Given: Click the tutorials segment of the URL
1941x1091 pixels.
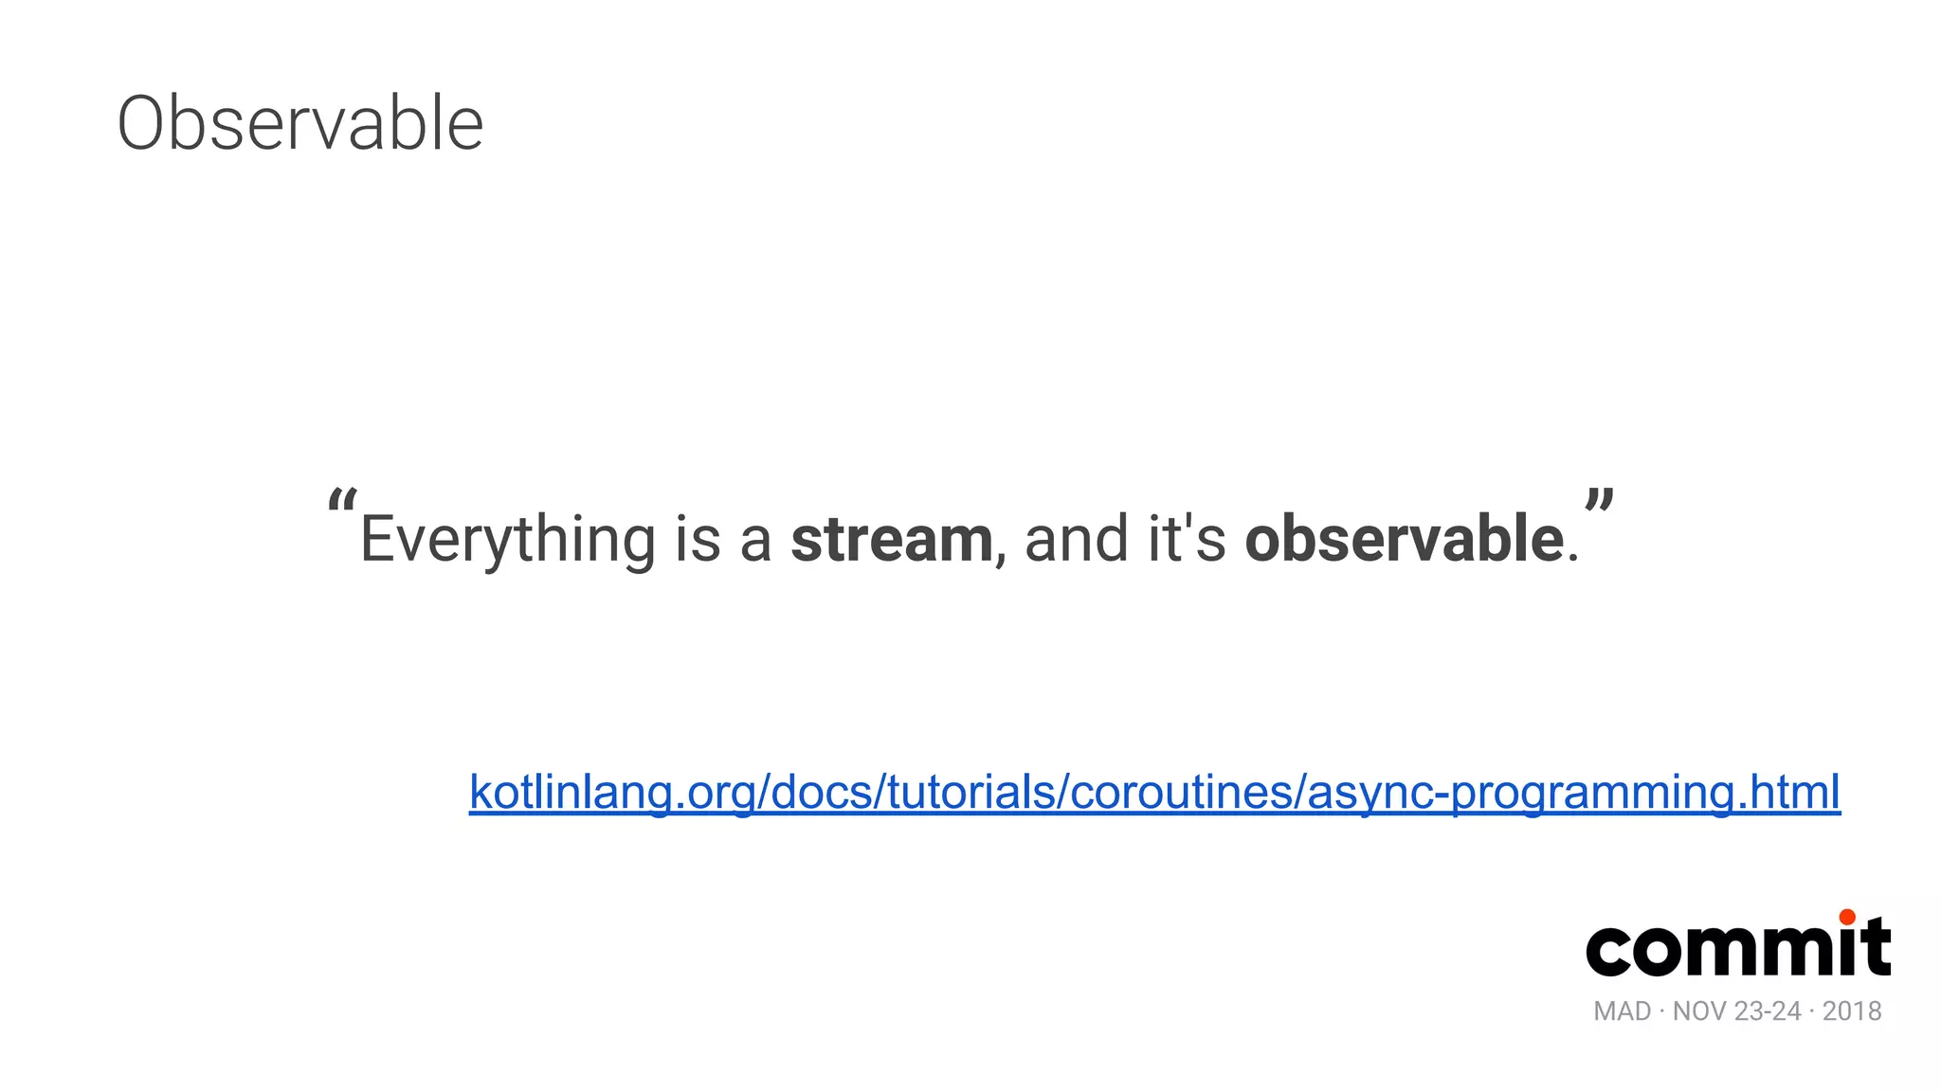Looking at the screenshot, I should (970, 792).
